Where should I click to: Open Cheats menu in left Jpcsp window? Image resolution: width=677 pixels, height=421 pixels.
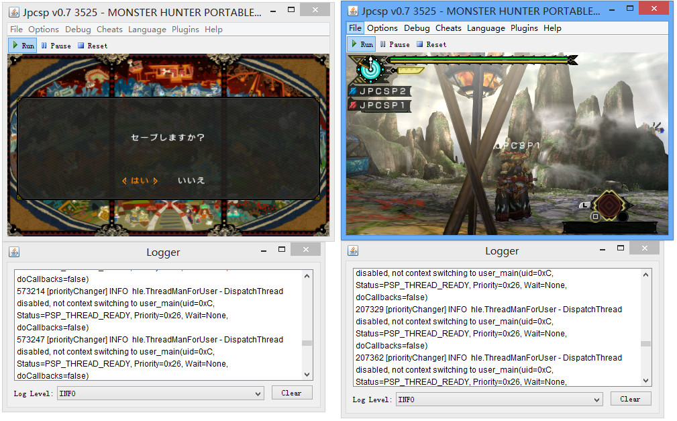(109, 30)
